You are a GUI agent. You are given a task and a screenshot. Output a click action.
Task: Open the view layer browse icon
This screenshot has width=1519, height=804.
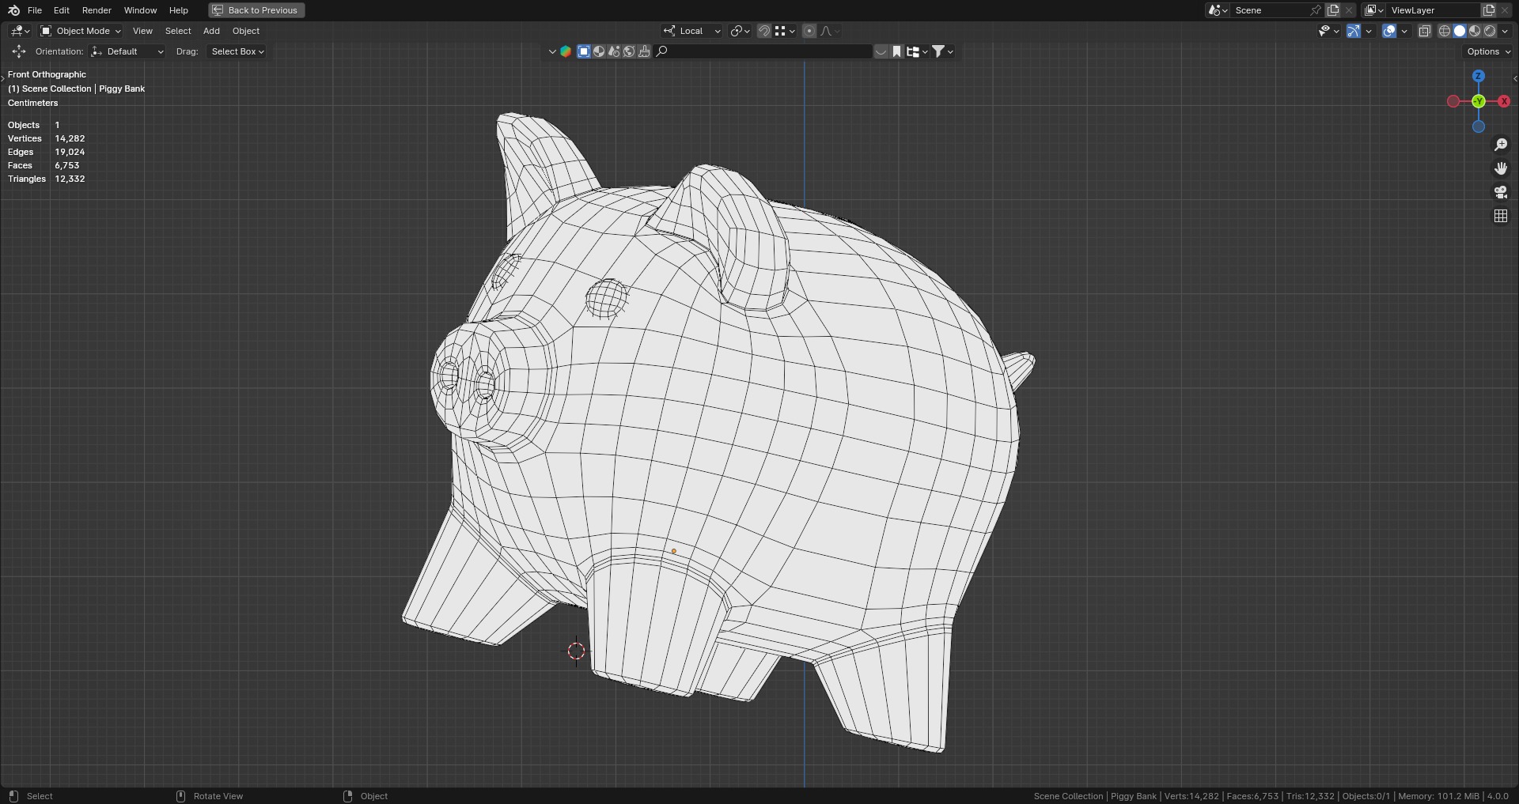pyautogui.click(x=1373, y=10)
